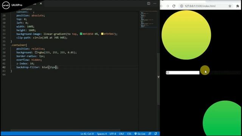242x136 pixels.
Task: Click the notifications bell icon
Action: [x=155, y=134]
